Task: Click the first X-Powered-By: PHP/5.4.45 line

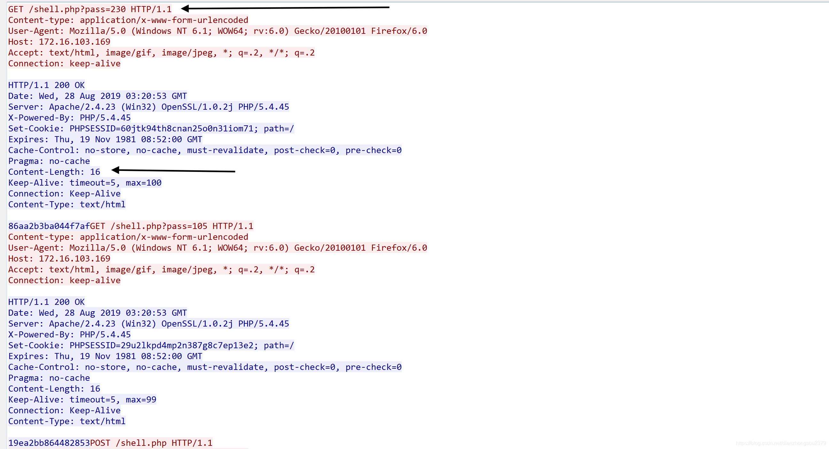Action: pyautogui.click(x=69, y=118)
